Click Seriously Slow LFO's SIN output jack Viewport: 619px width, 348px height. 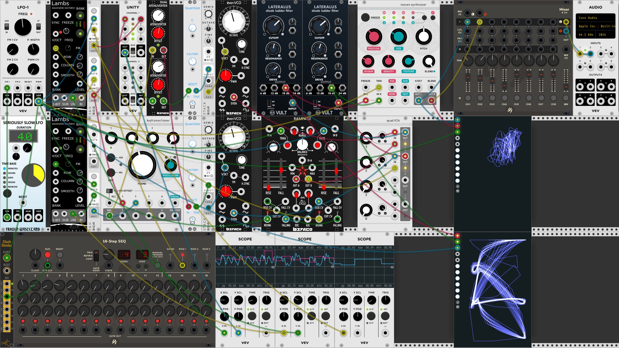click(x=7, y=217)
